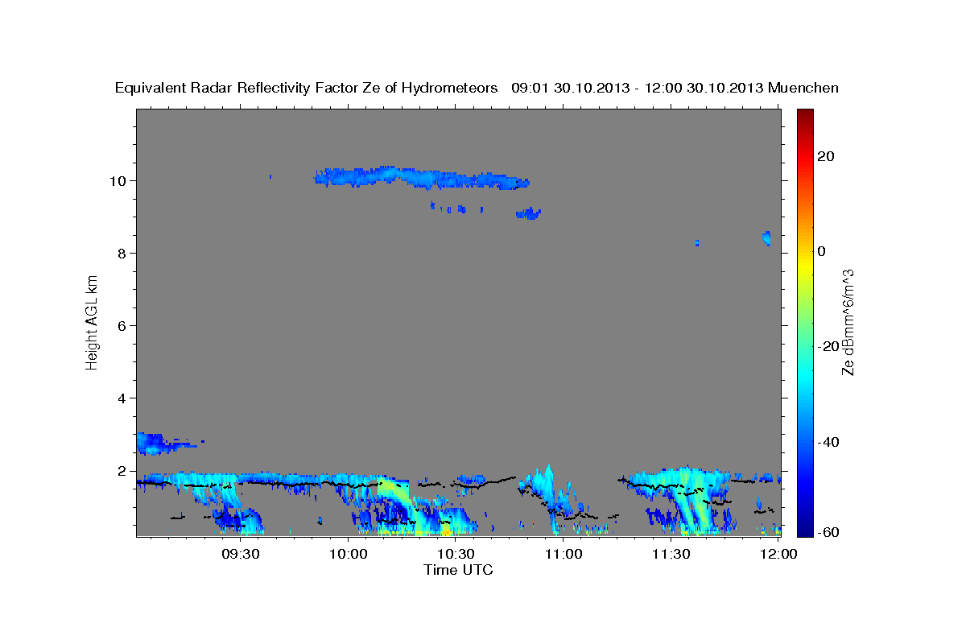Screen dimensions: 966x644
Task: Click the colorbar label -60
Action: 829,532
